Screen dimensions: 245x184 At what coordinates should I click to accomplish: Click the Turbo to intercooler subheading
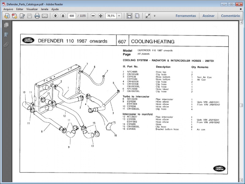pyautogui.click(x=136, y=96)
